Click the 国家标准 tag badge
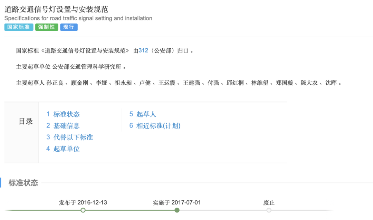The width and height of the screenshot is (373, 220). coord(19,27)
